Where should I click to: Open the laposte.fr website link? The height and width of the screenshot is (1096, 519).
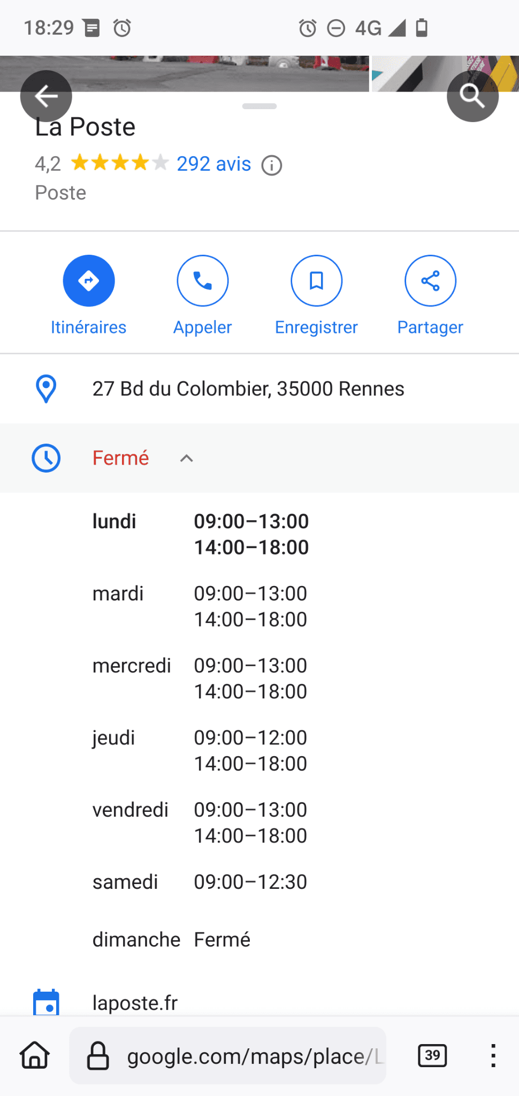pyautogui.click(x=135, y=1003)
